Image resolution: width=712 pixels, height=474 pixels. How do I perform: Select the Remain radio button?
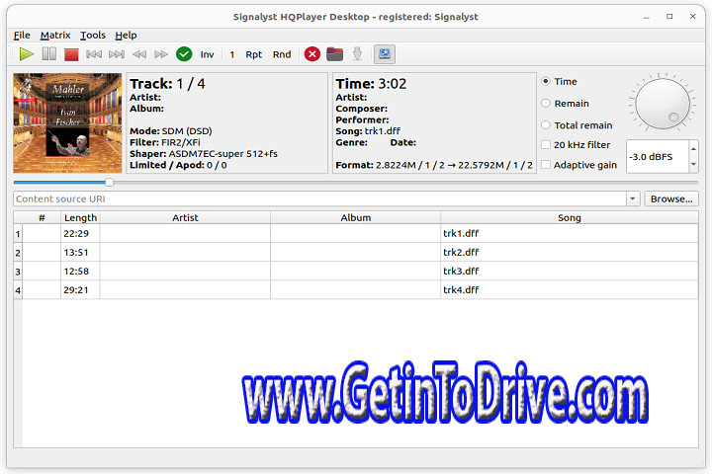tap(565, 104)
